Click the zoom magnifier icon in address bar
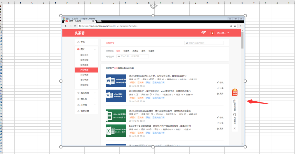The width and height of the screenshot is (295, 154). click(231, 26)
